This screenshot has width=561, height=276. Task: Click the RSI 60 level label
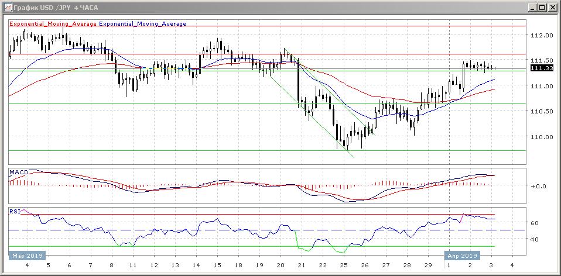pyautogui.click(x=535, y=223)
